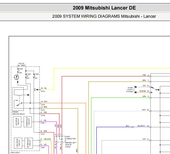Click '2009 SYSTEM WIRING DIAGRAMS Mitsubishi - Lancer' subtitle
This screenshot has width=170, height=154.
[104, 16]
